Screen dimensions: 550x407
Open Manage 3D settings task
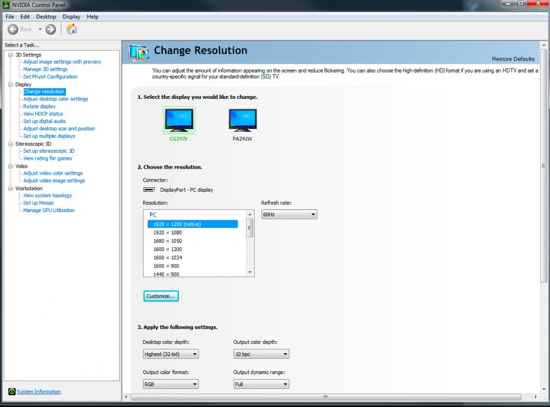coord(45,69)
